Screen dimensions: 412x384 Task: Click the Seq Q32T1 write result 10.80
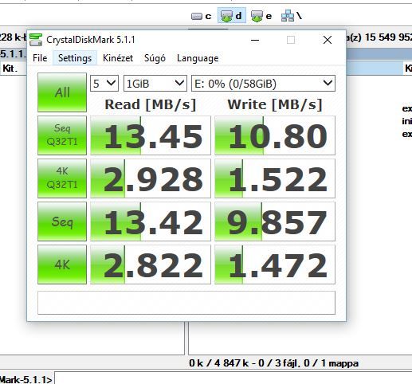275,135
